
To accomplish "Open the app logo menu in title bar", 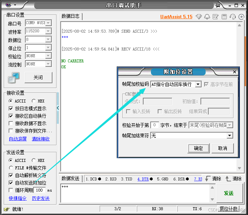I will tap(9, 5).
